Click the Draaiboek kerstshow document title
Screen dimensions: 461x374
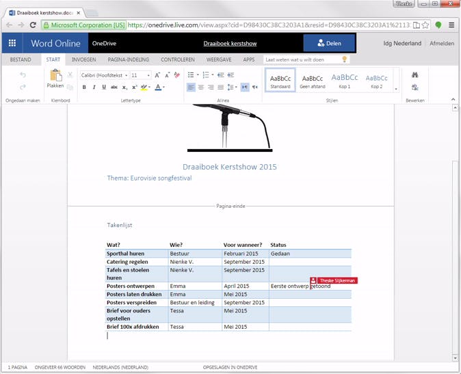pos(230,44)
